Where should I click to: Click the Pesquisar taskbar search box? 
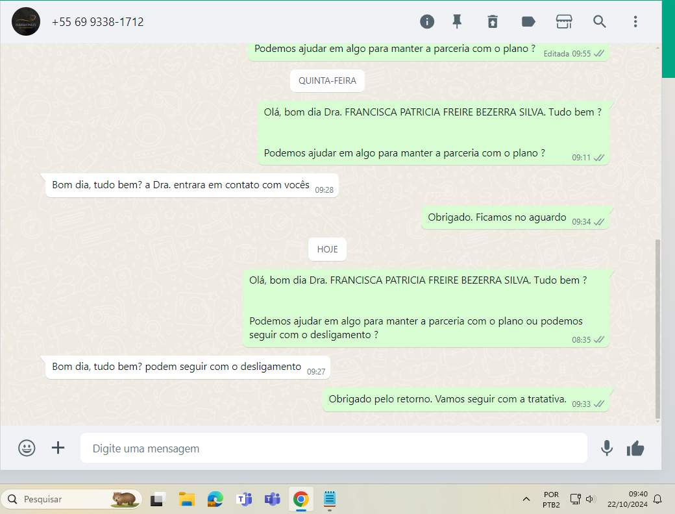(x=71, y=499)
